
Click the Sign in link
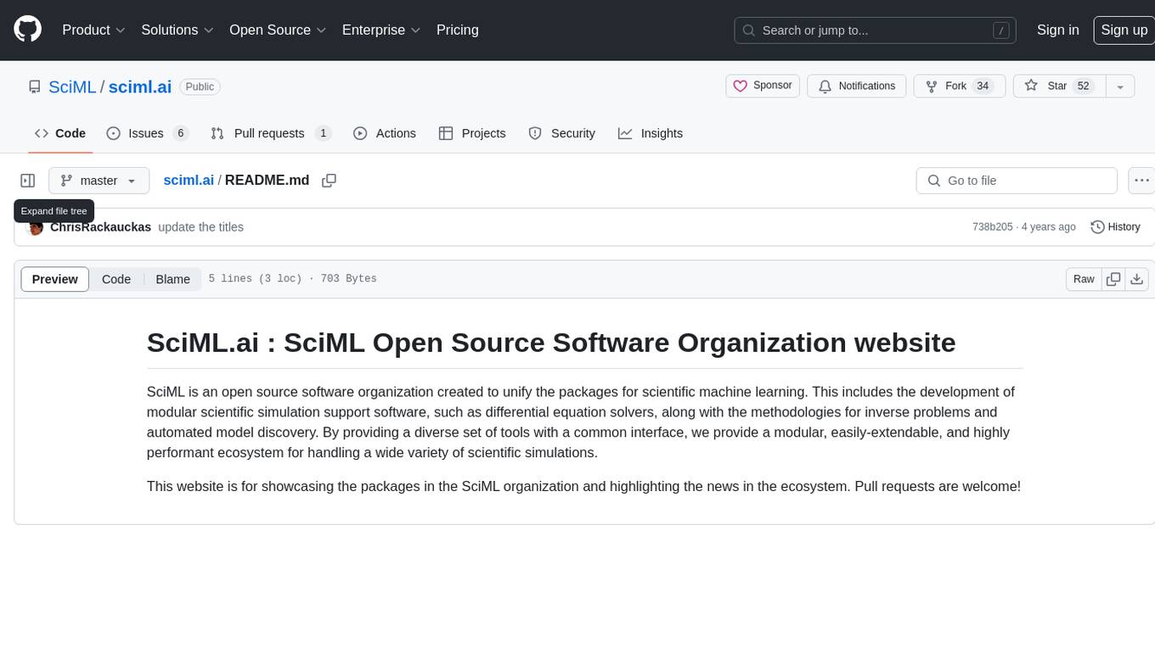tap(1057, 30)
